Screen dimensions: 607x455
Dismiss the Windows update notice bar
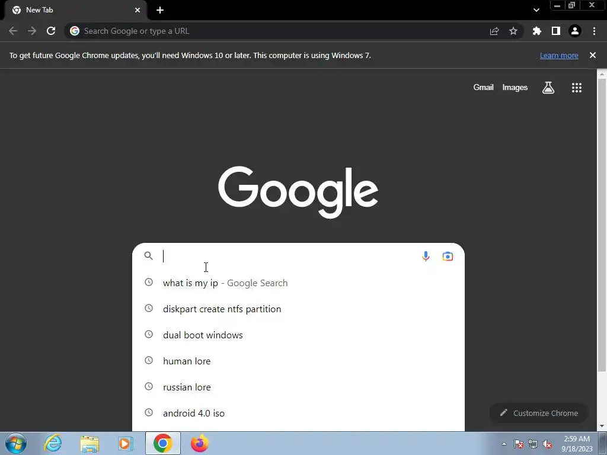pos(593,55)
